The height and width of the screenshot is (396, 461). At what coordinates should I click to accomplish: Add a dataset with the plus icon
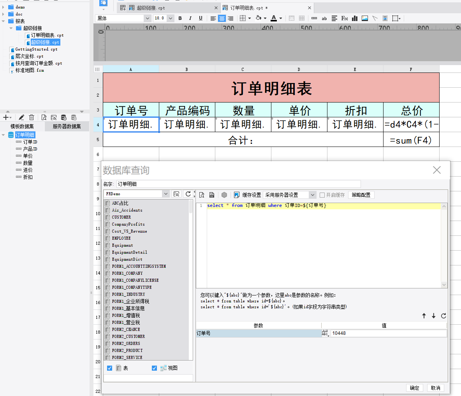pyautogui.click(x=5, y=118)
